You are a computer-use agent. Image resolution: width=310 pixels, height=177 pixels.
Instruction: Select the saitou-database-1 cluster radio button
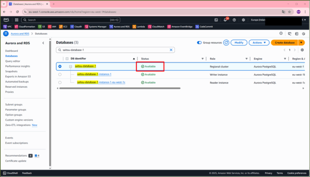(x=60, y=66)
